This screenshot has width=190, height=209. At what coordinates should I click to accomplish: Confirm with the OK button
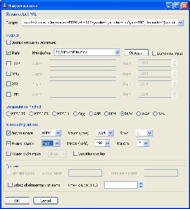pyautogui.click(x=17, y=201)
